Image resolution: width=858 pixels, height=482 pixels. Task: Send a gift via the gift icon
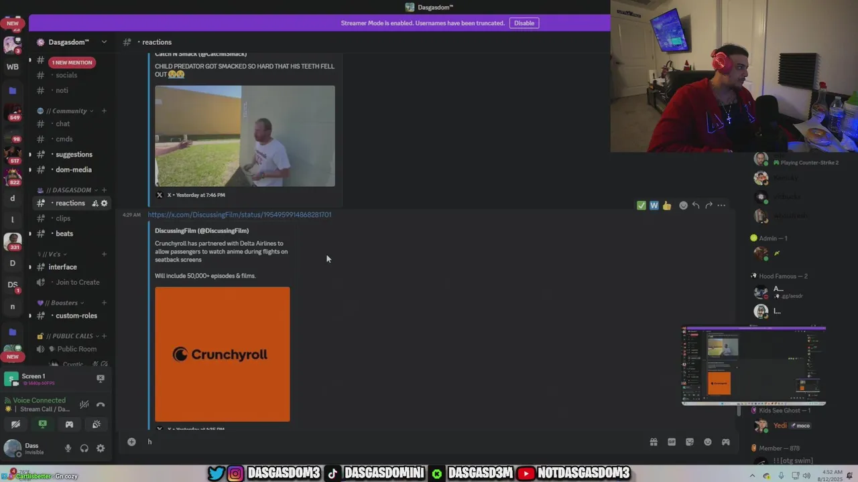654,442
